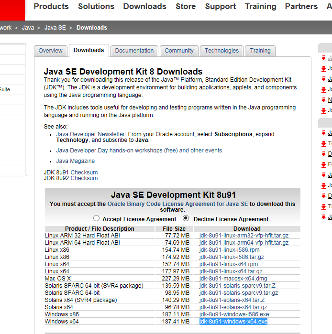Download jdk-8u91-windows-i586.exe
This screenshot has width=332, height=334.
pyautogui.click(x=234, y=314)
